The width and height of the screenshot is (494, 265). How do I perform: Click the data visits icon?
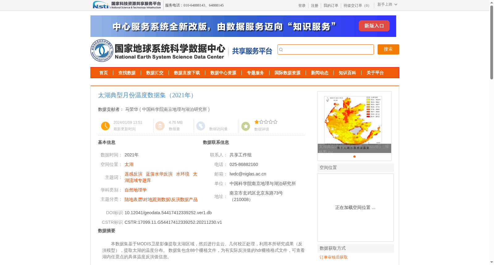[201, 126]
